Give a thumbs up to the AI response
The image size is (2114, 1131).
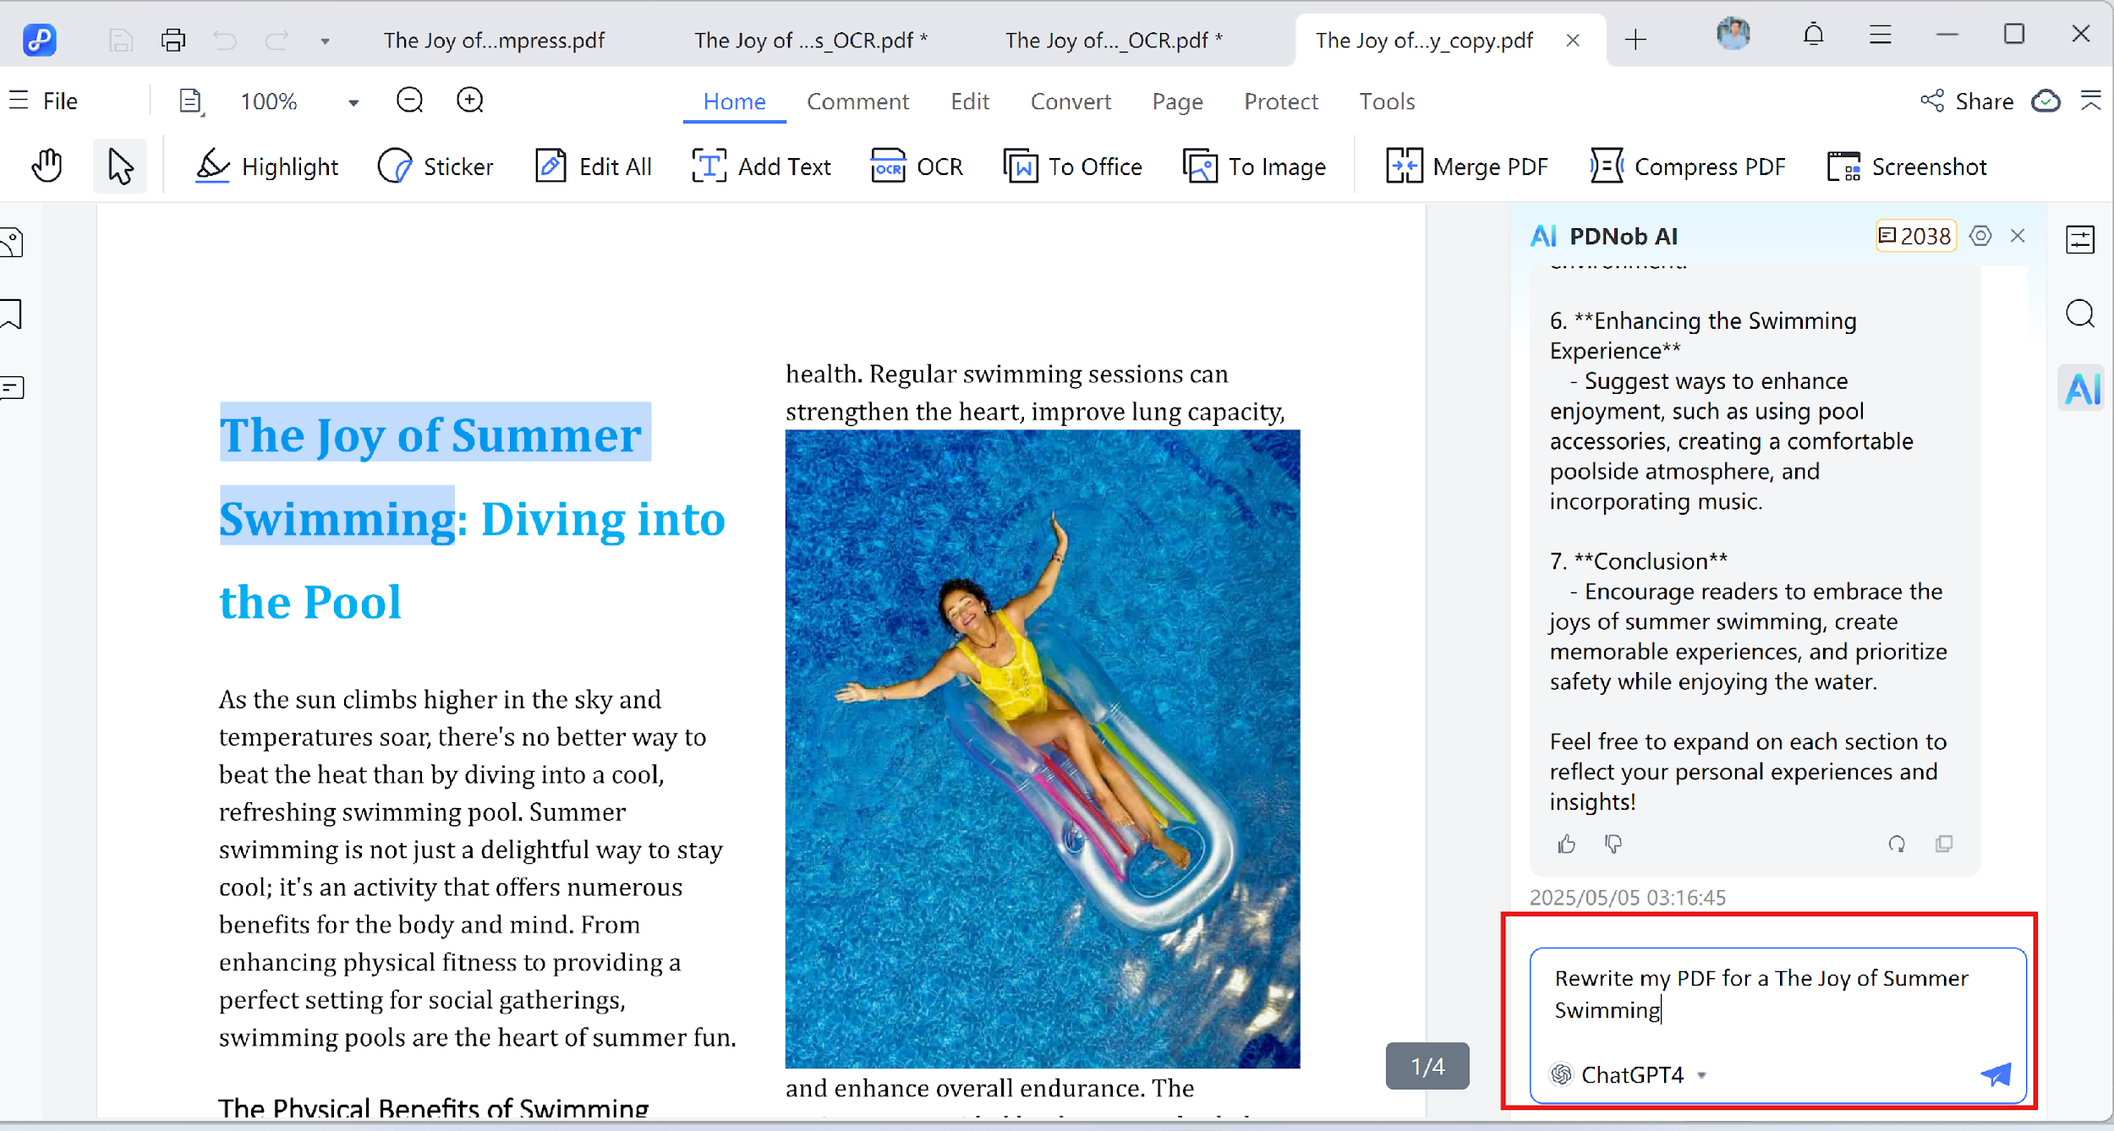pyautogui.click(x=1565, y=844)
